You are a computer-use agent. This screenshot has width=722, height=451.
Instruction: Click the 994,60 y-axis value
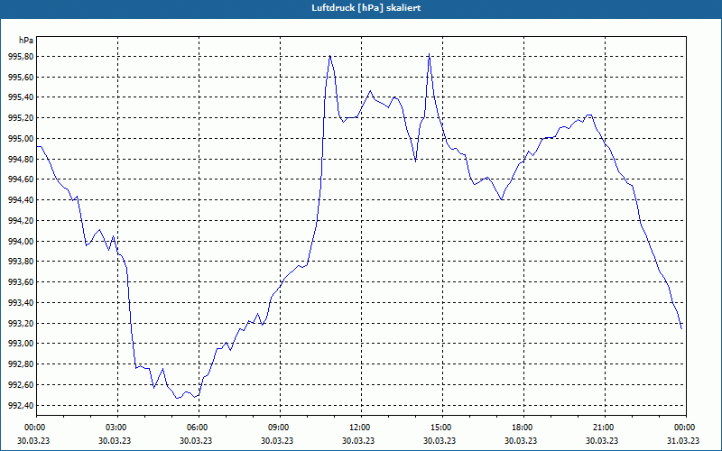21,179
